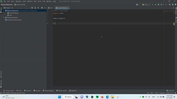Toggle the read-only lock icon in status bar

(x=175, y=93)
